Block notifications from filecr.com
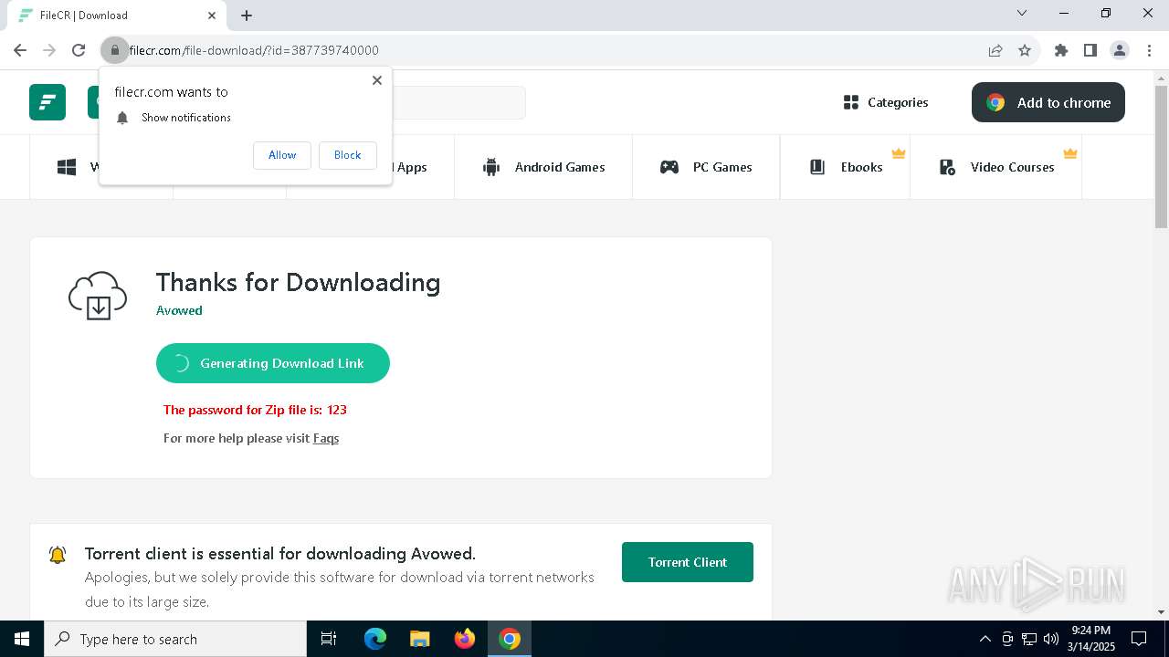Screen dimensions: 1169x657 click(347, 155)
